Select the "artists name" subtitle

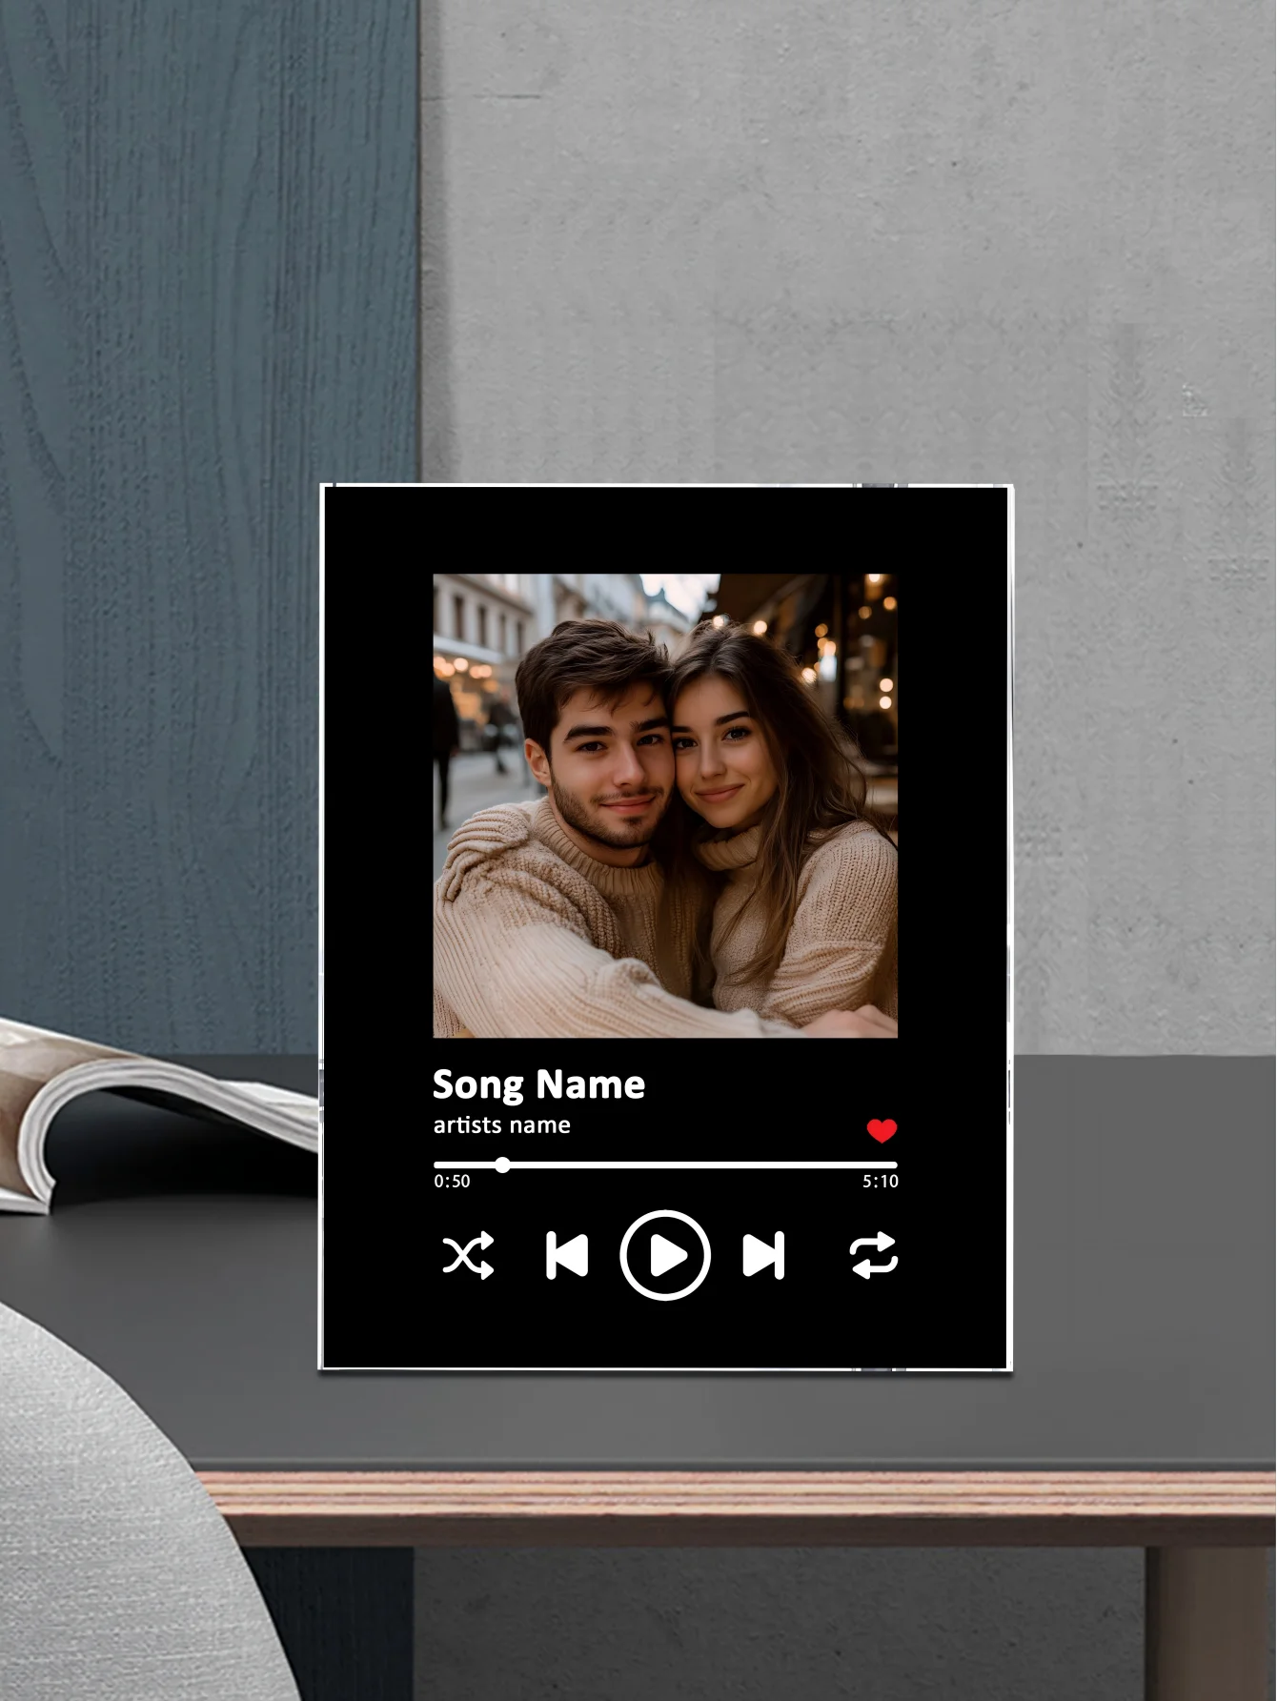click(x=502, y=1125)
